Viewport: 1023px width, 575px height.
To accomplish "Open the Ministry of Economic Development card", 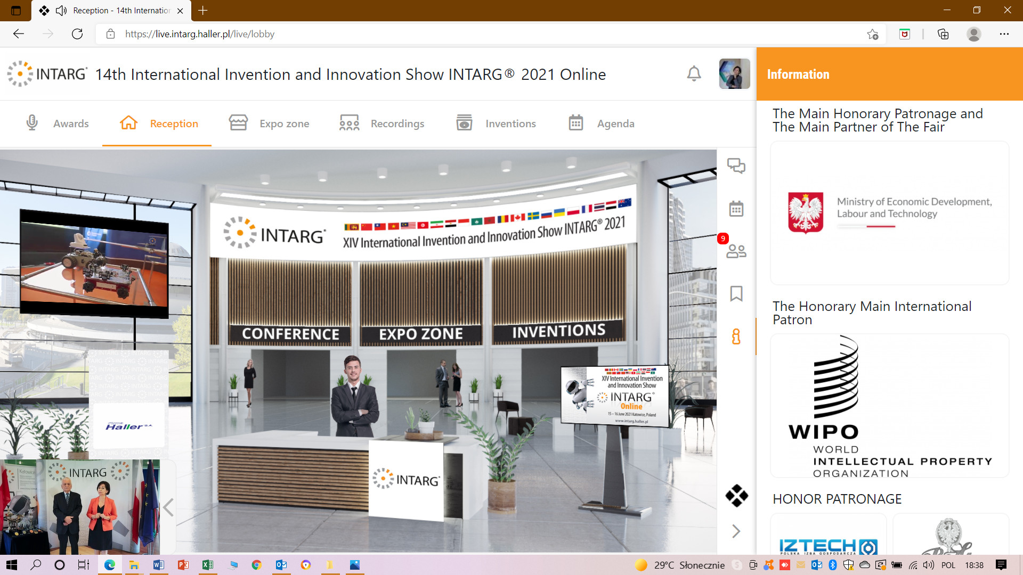I will point(890,213).
